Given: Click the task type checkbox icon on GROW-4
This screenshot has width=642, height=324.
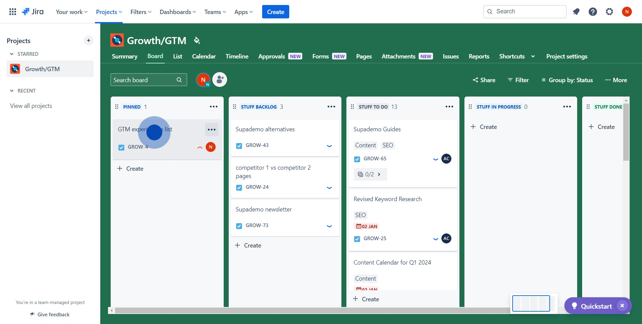Looking at the screenshot, I should click(121, 147).
